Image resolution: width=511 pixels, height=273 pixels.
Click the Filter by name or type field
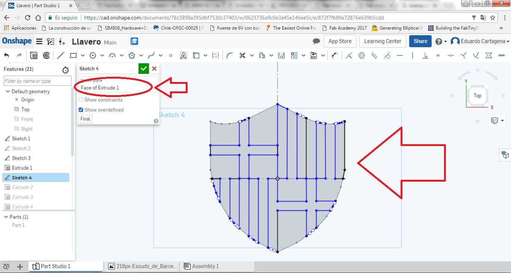[x=37, y=81]
